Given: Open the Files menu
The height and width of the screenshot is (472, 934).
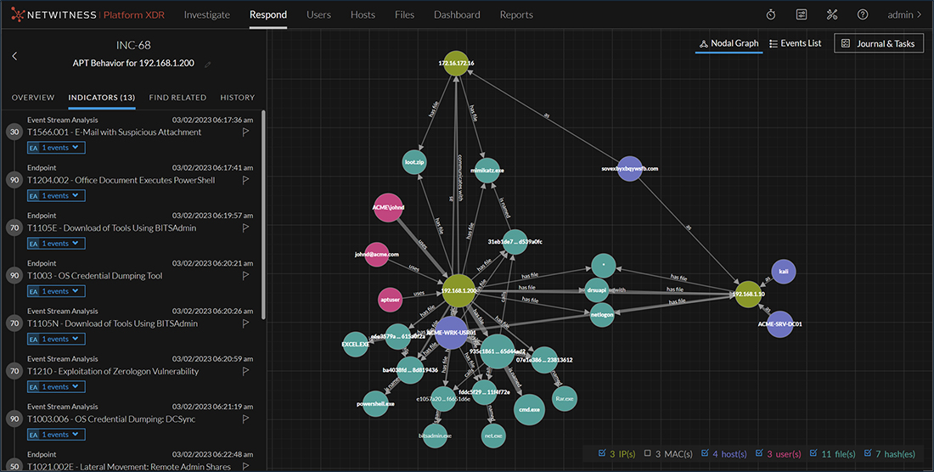Looking at the screenshot, I should 404,15.
